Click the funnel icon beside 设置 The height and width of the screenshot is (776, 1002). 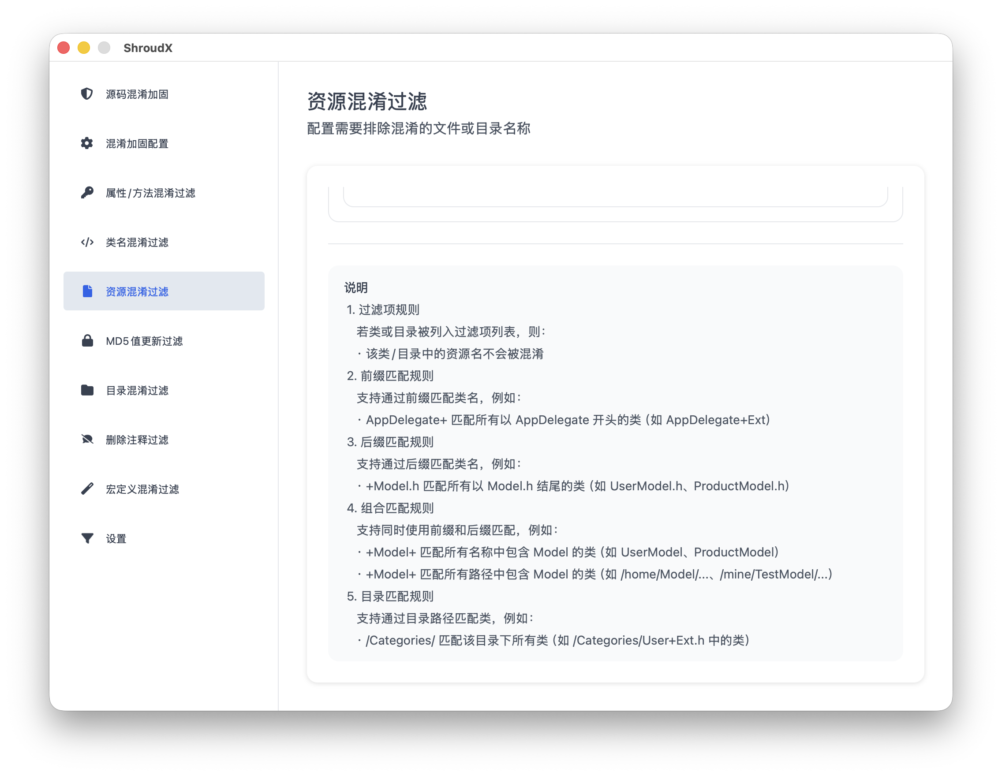[x=87, y=538]
